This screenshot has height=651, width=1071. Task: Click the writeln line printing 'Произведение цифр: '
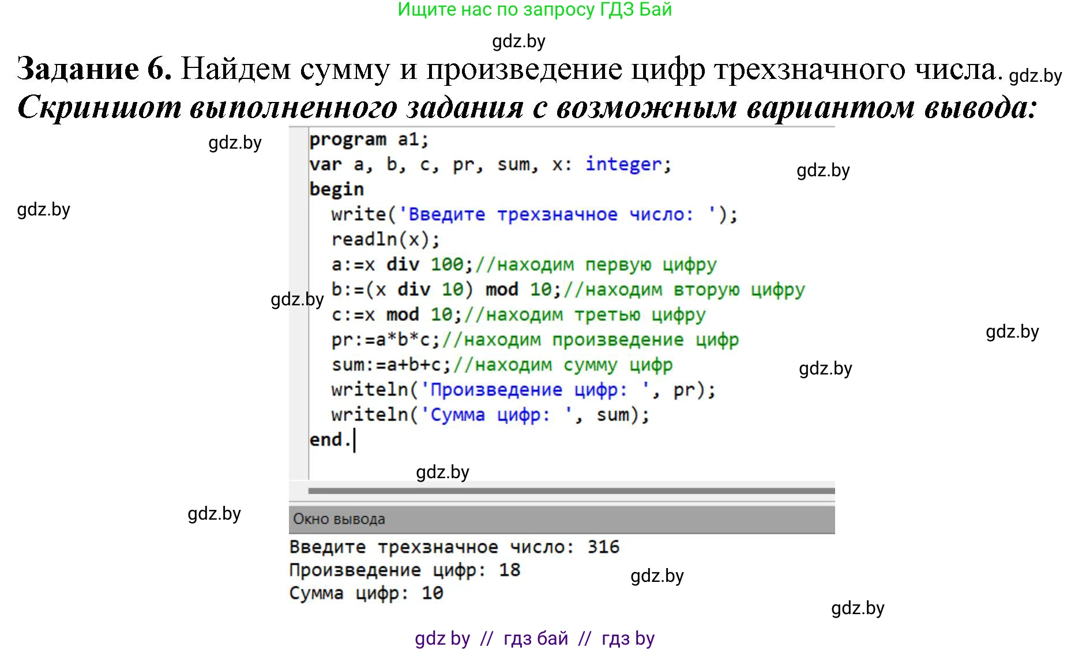pos(523,390)
